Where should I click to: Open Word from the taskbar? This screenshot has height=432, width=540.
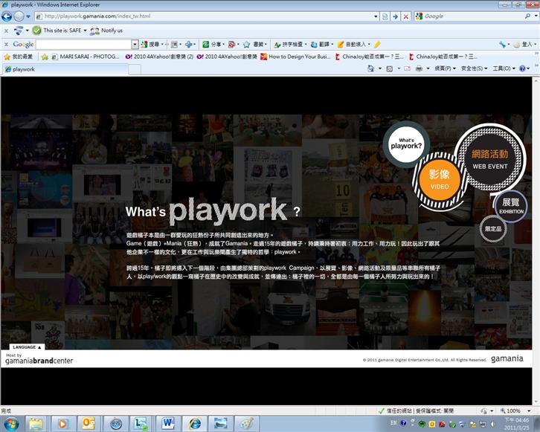[167, 424]
